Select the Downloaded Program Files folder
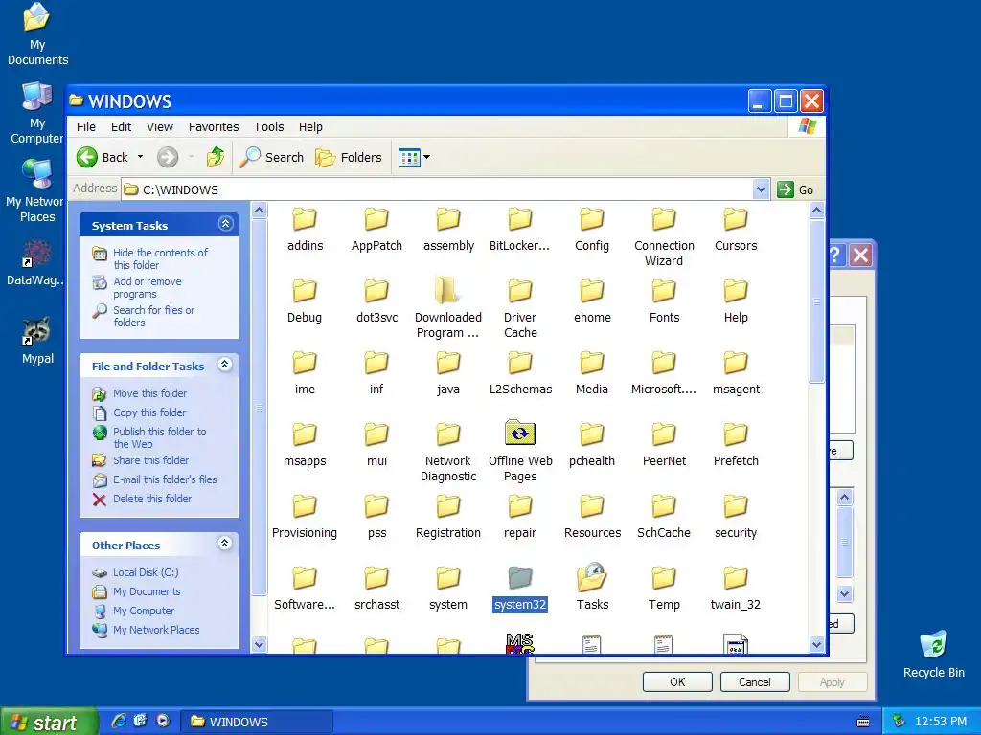Image resolution: width=981 pixels, height=735 pixels. [448, 308]
